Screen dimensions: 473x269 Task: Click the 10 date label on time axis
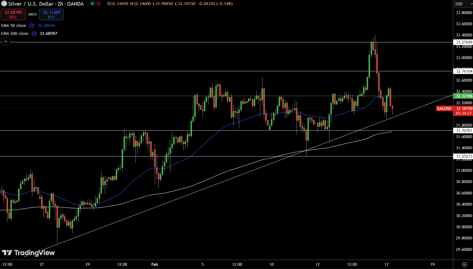(x=271, y=264)
